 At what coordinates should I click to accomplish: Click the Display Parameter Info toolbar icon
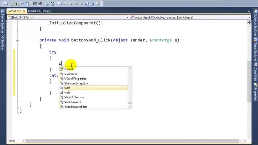[x=11, y=4]
